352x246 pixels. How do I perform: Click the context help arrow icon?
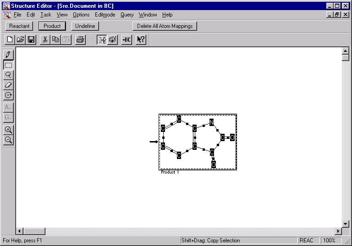pos(141,40)
